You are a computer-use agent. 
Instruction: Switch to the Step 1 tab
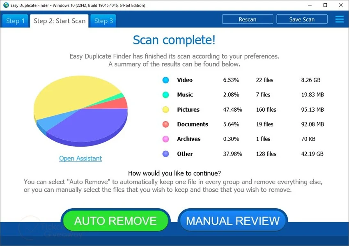(x=16, y=21)
